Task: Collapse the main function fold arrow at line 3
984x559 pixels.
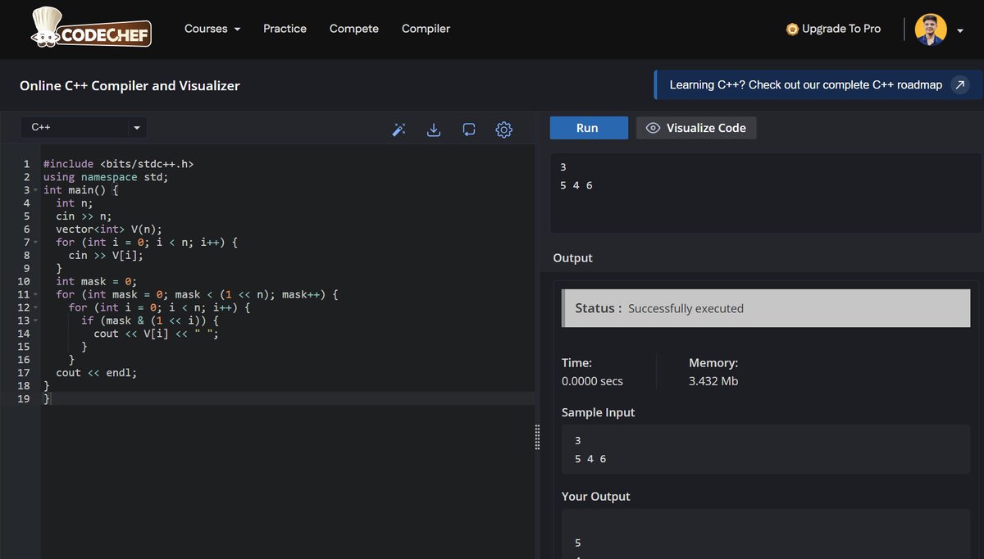Action: click(x=36, y=190)
